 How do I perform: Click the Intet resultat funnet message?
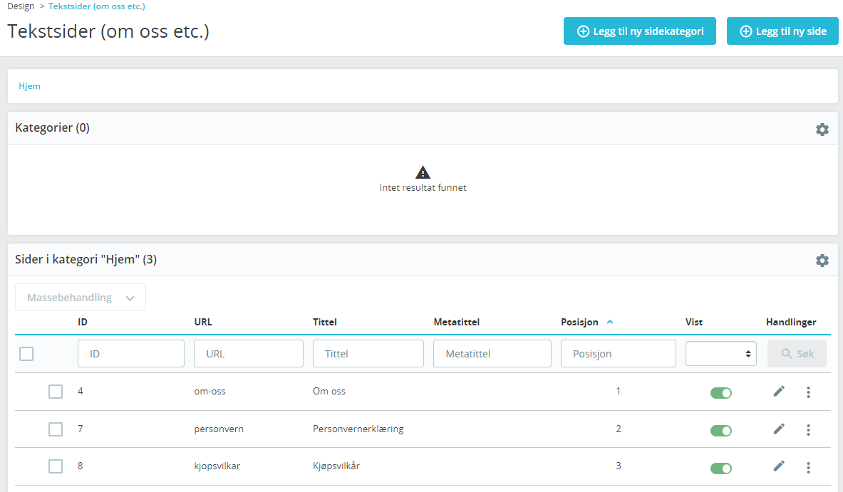coord(423,187)
